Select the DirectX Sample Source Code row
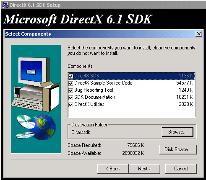 tap(131, 83)
